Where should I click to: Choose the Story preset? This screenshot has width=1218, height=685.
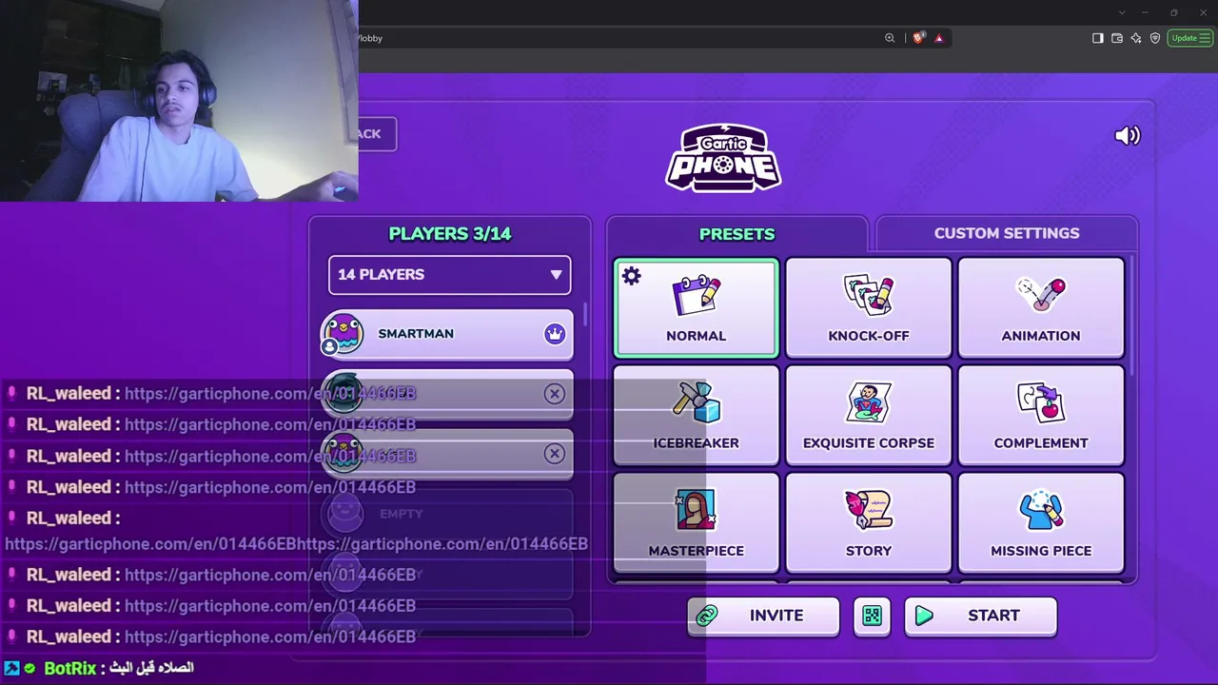[869, 523]
